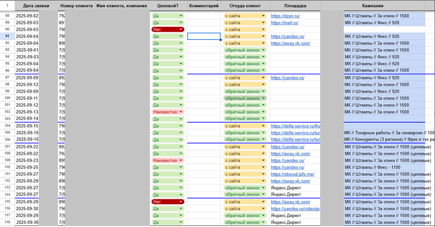Select row 91 via its row number
435x227 pixels.
coord(7,36)
